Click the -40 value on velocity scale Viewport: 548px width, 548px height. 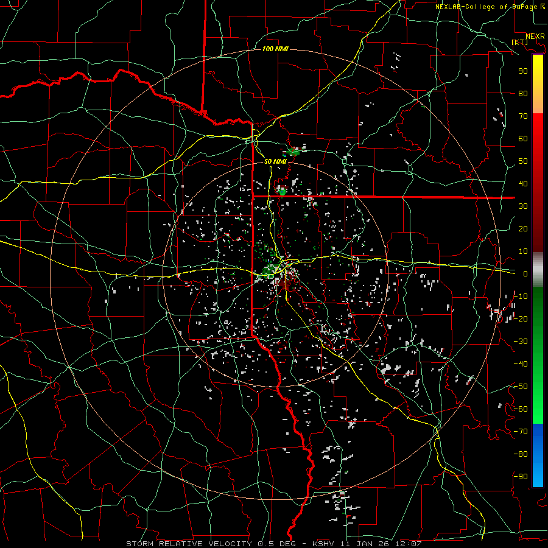[521, 364]
